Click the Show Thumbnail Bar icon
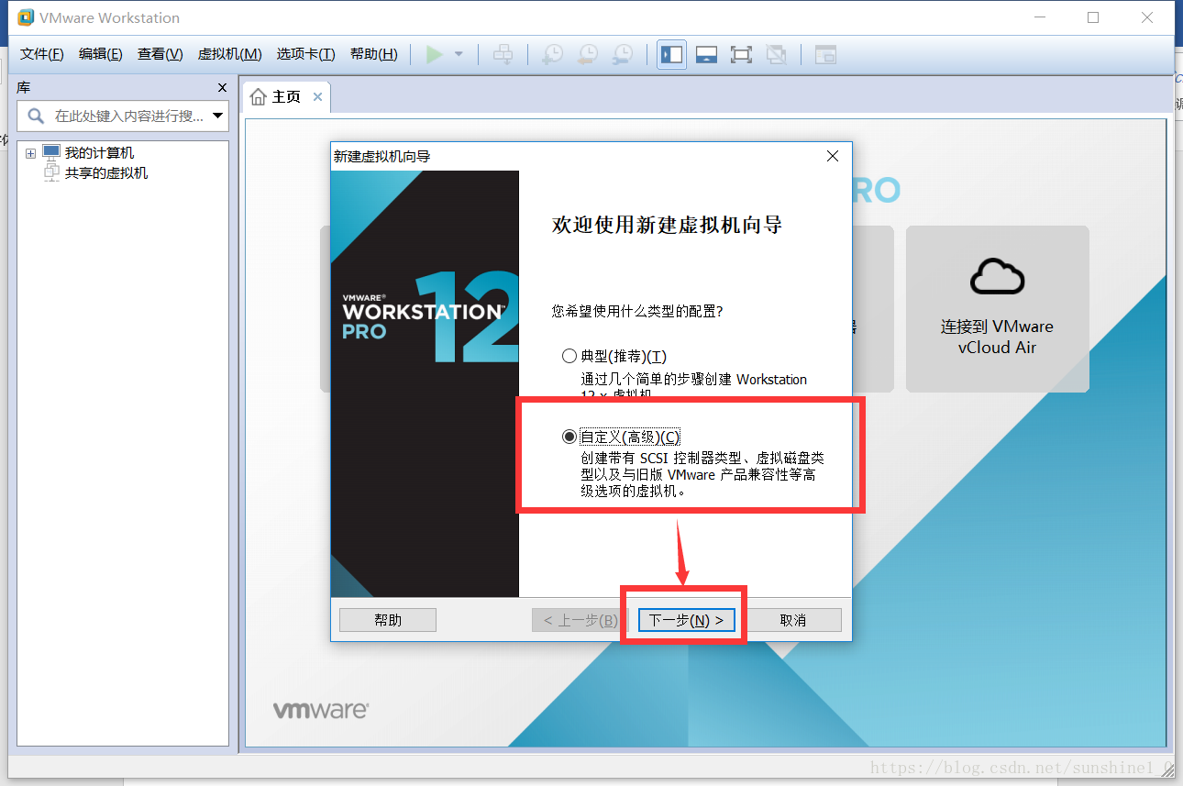 click(x=705, y=54)
